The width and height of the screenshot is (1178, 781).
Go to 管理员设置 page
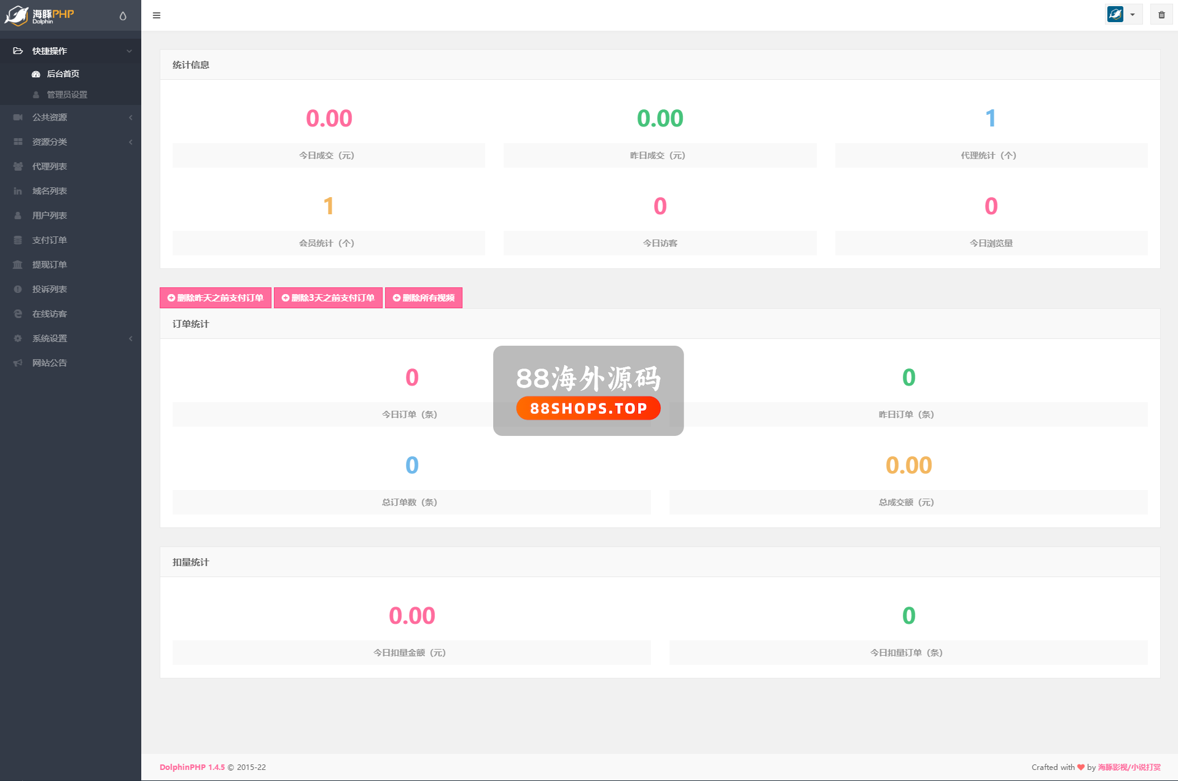(67, 95)
